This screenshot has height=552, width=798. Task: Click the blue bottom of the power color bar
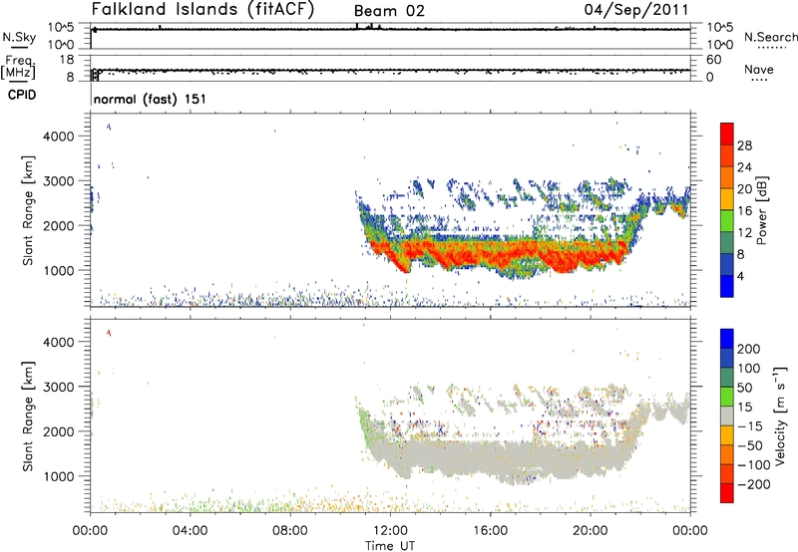(727, 286)
